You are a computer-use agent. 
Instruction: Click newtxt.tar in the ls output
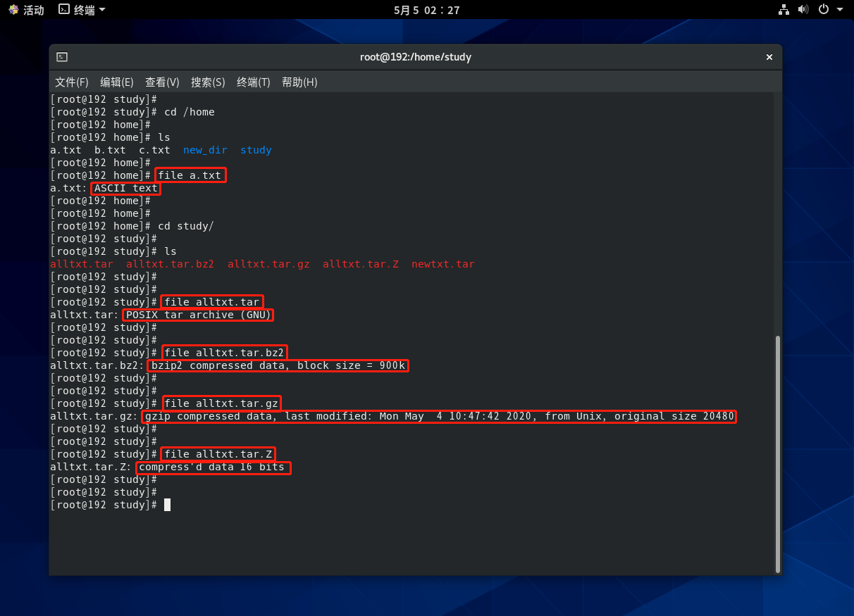click(x=443, y=264)
